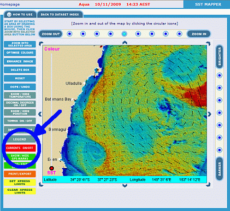Pan map left with left arrow
This screenshot has height=211, width=230.
(x=40, y=114)
